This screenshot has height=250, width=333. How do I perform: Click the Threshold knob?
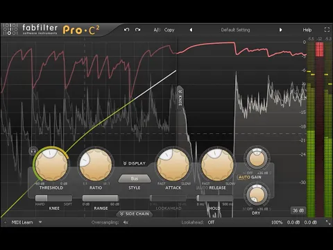51,165
